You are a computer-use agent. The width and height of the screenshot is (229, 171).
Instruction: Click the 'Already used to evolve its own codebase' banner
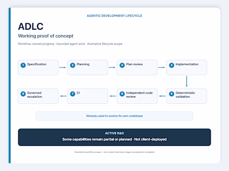point(114,116)
